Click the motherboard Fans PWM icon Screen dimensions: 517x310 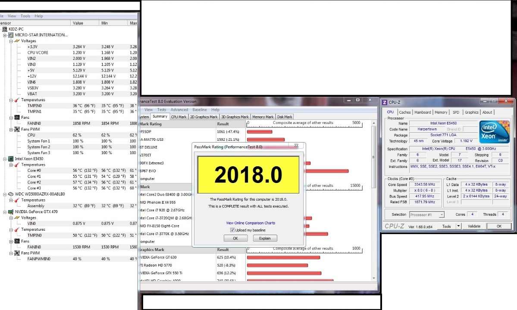tap(17, 129)
